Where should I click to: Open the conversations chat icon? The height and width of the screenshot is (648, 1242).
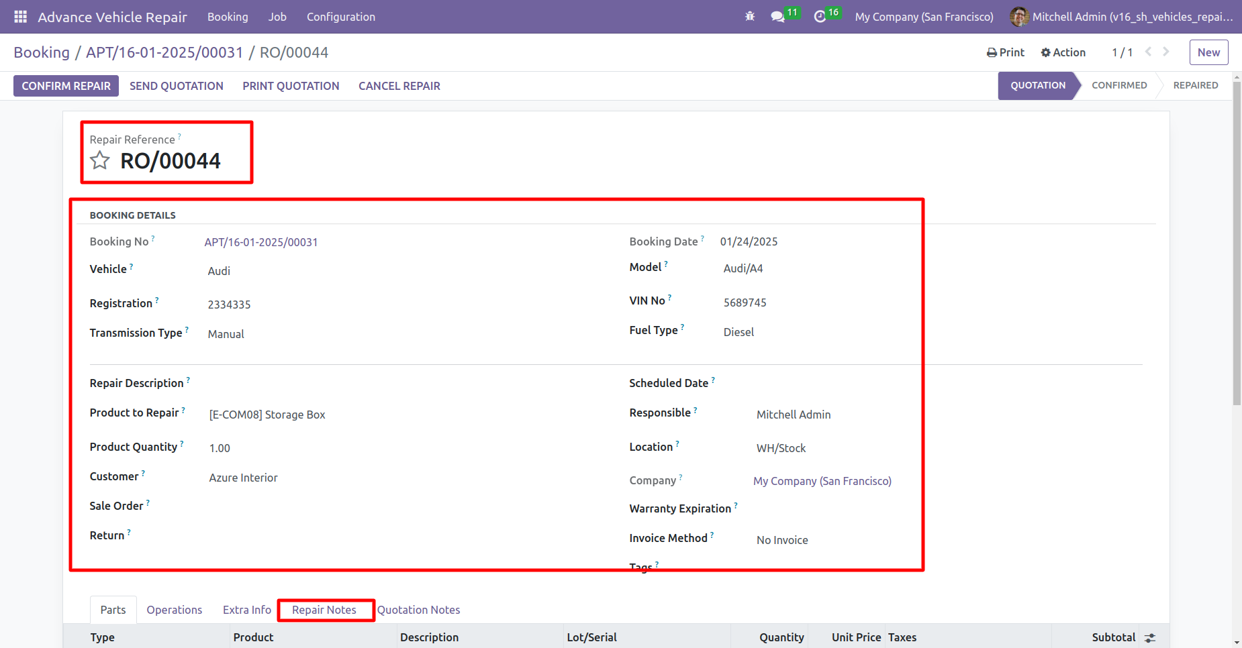(778, 17)
